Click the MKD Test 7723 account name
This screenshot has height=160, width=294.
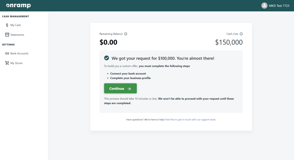(279, 6)
